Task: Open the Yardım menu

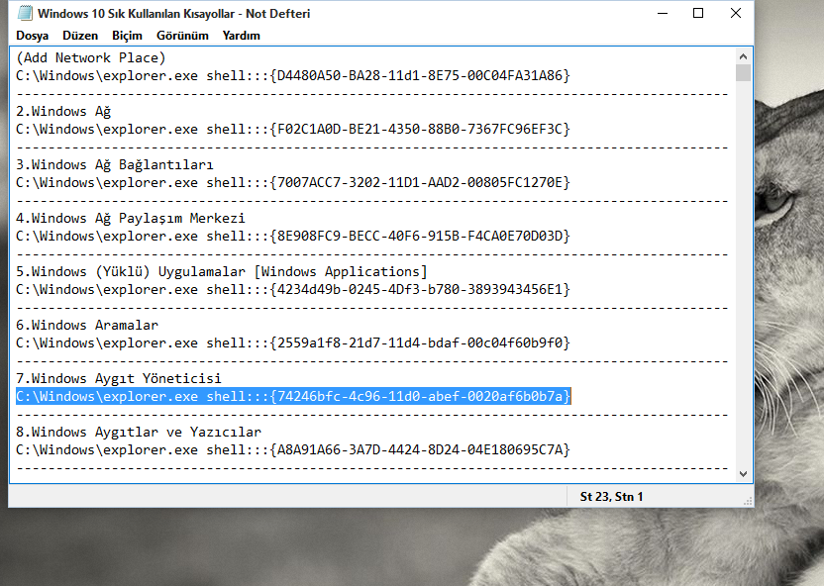Action: coord(241,36)
